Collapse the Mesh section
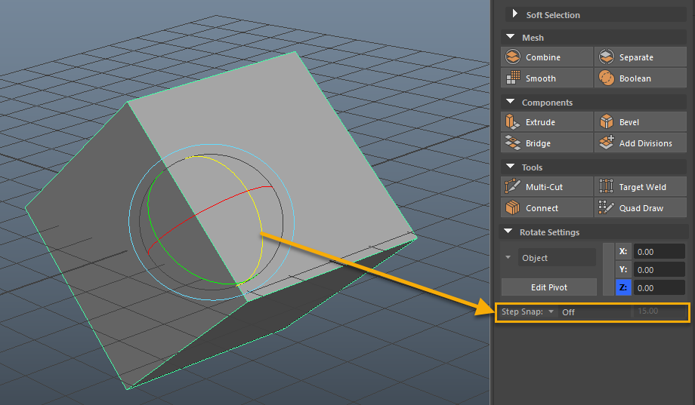The image size is (695, 405). point(511,37)
